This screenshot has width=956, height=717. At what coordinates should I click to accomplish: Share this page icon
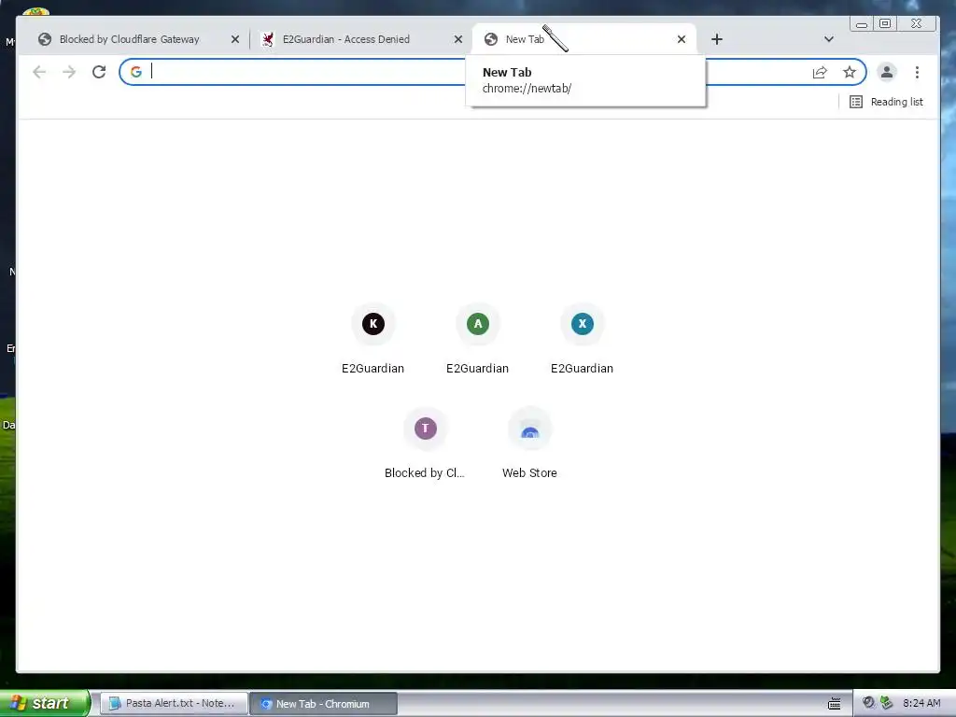tap(820, 72)
